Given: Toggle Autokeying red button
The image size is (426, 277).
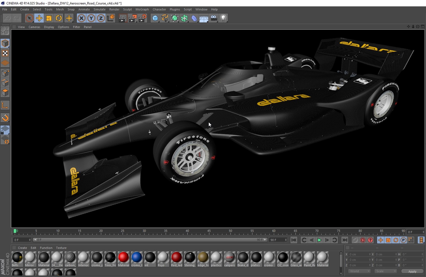Looking at the screenshot, I should click(x=363, y=240).
